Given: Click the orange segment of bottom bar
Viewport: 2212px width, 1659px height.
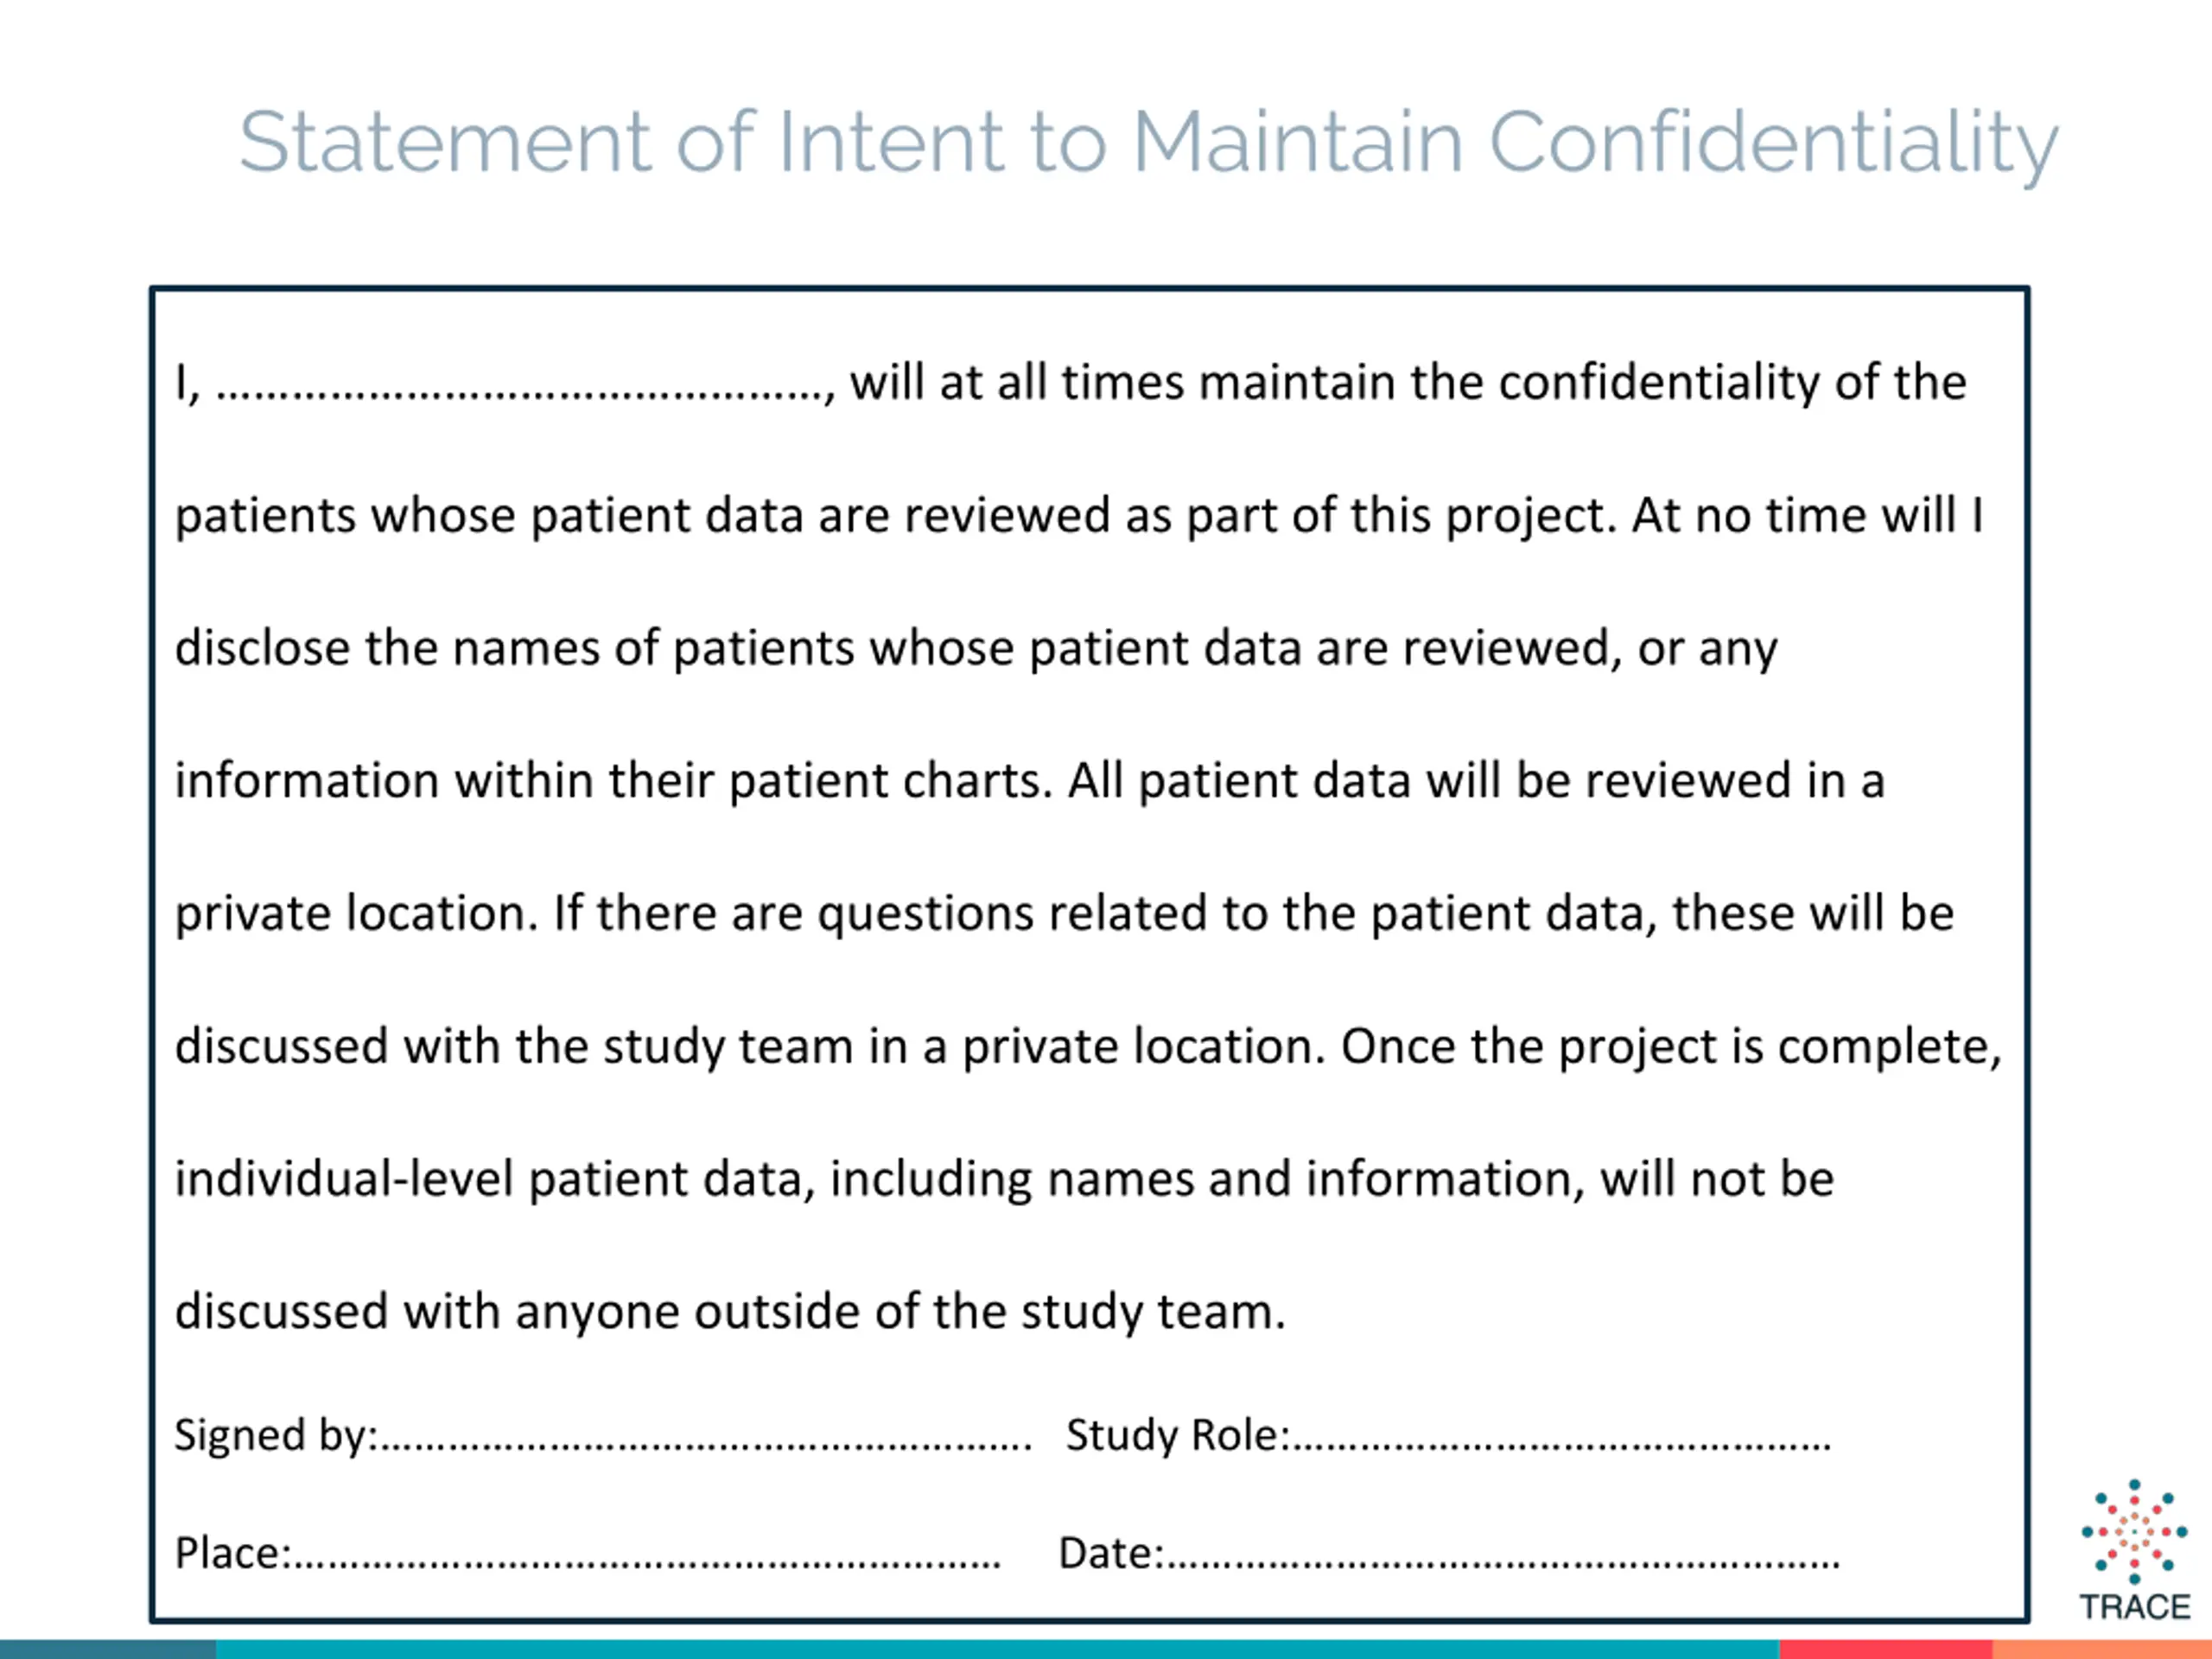Looking at the screenshot, I should pos(2102,1649).
